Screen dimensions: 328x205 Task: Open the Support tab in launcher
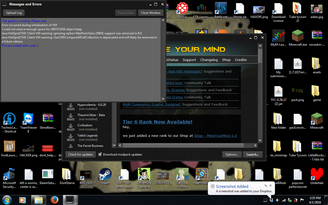pyautogui.click(x=189, y=60)
